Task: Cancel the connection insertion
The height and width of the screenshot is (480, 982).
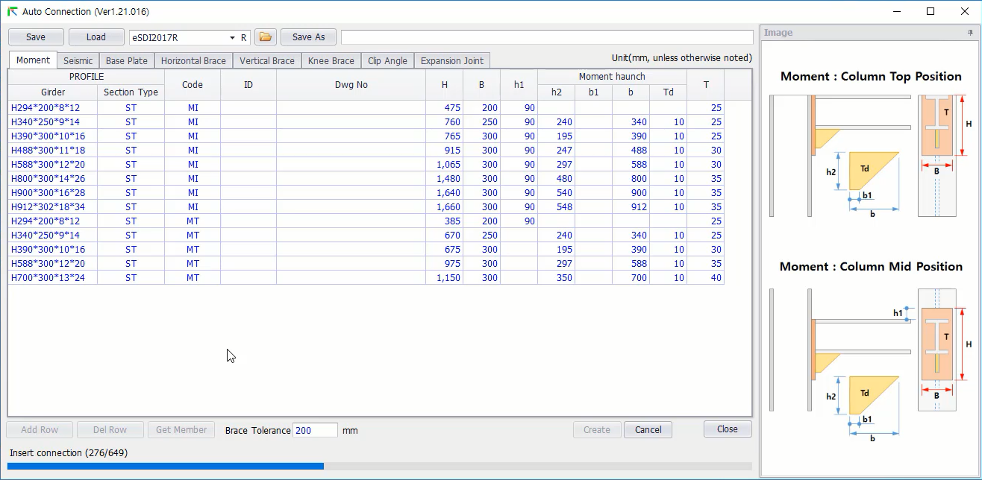Action: point(648,429)
